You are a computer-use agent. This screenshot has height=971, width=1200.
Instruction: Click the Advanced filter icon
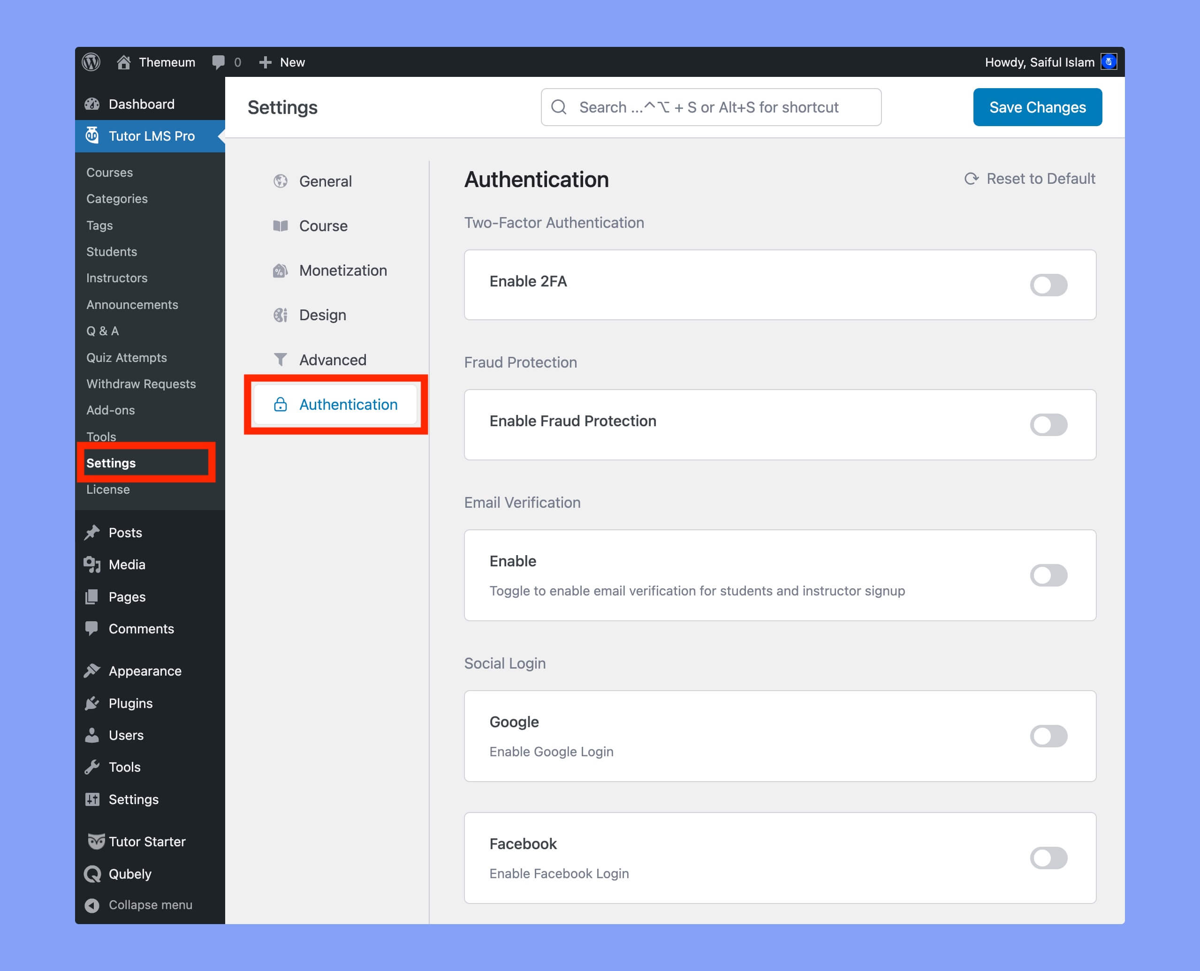coord(281,360)
